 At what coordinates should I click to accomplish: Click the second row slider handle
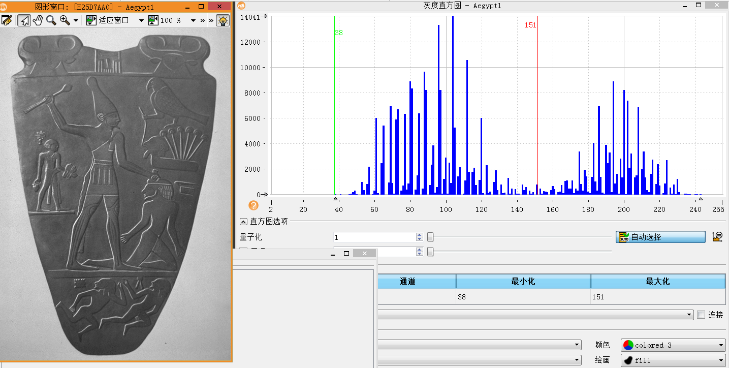[430, 252]
